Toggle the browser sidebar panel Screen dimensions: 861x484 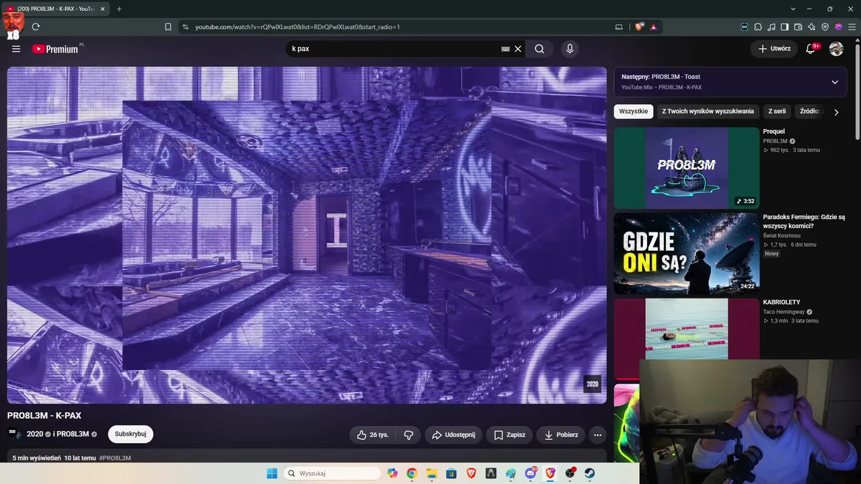click(784, 27)
